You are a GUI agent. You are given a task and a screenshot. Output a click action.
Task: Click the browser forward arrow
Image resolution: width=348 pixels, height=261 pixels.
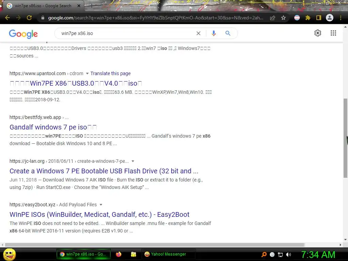(x=18, y=18)
